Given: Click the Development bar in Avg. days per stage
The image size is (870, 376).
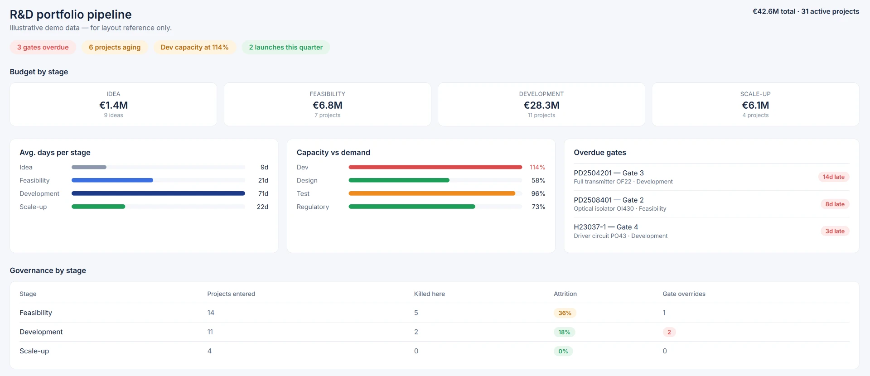Looking at the screenshot, I should click(x=158, y=193).
